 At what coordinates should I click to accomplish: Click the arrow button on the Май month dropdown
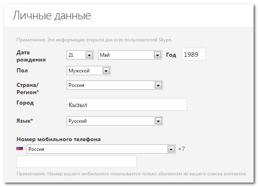click(158, 55)
